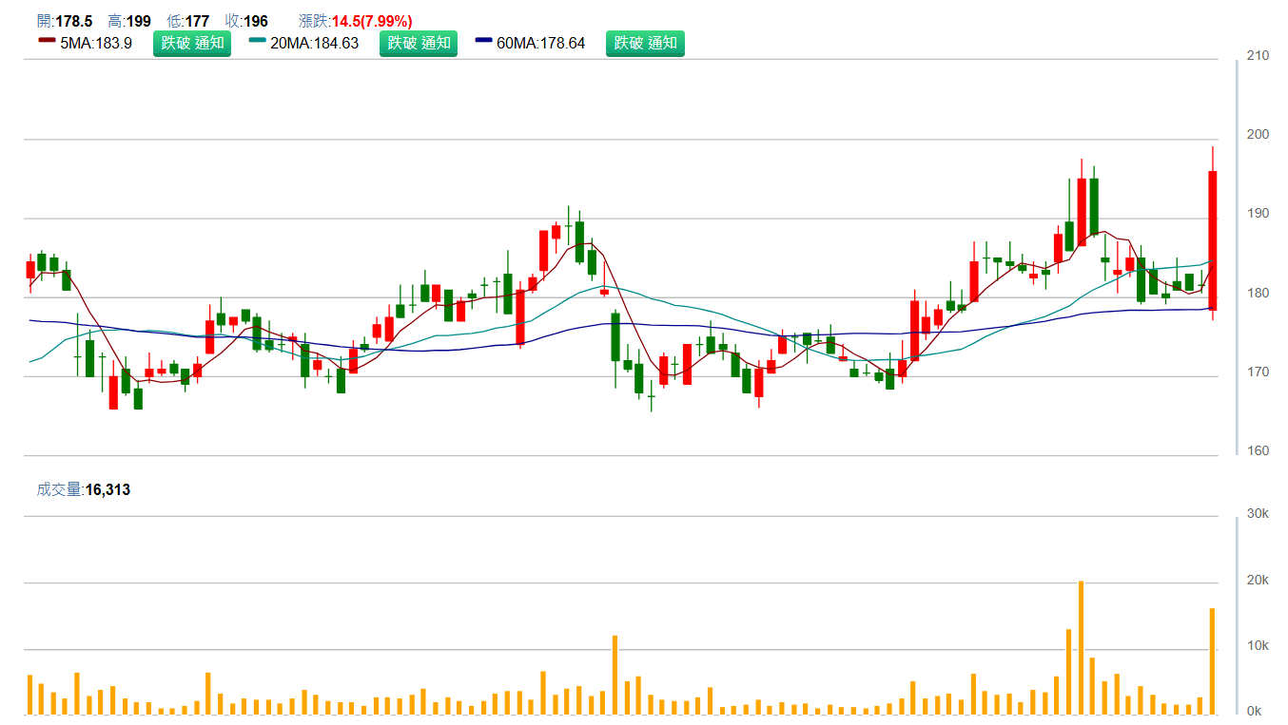
Task: Click the navy 60MA legend line marker
Action: tap(483, 42)
